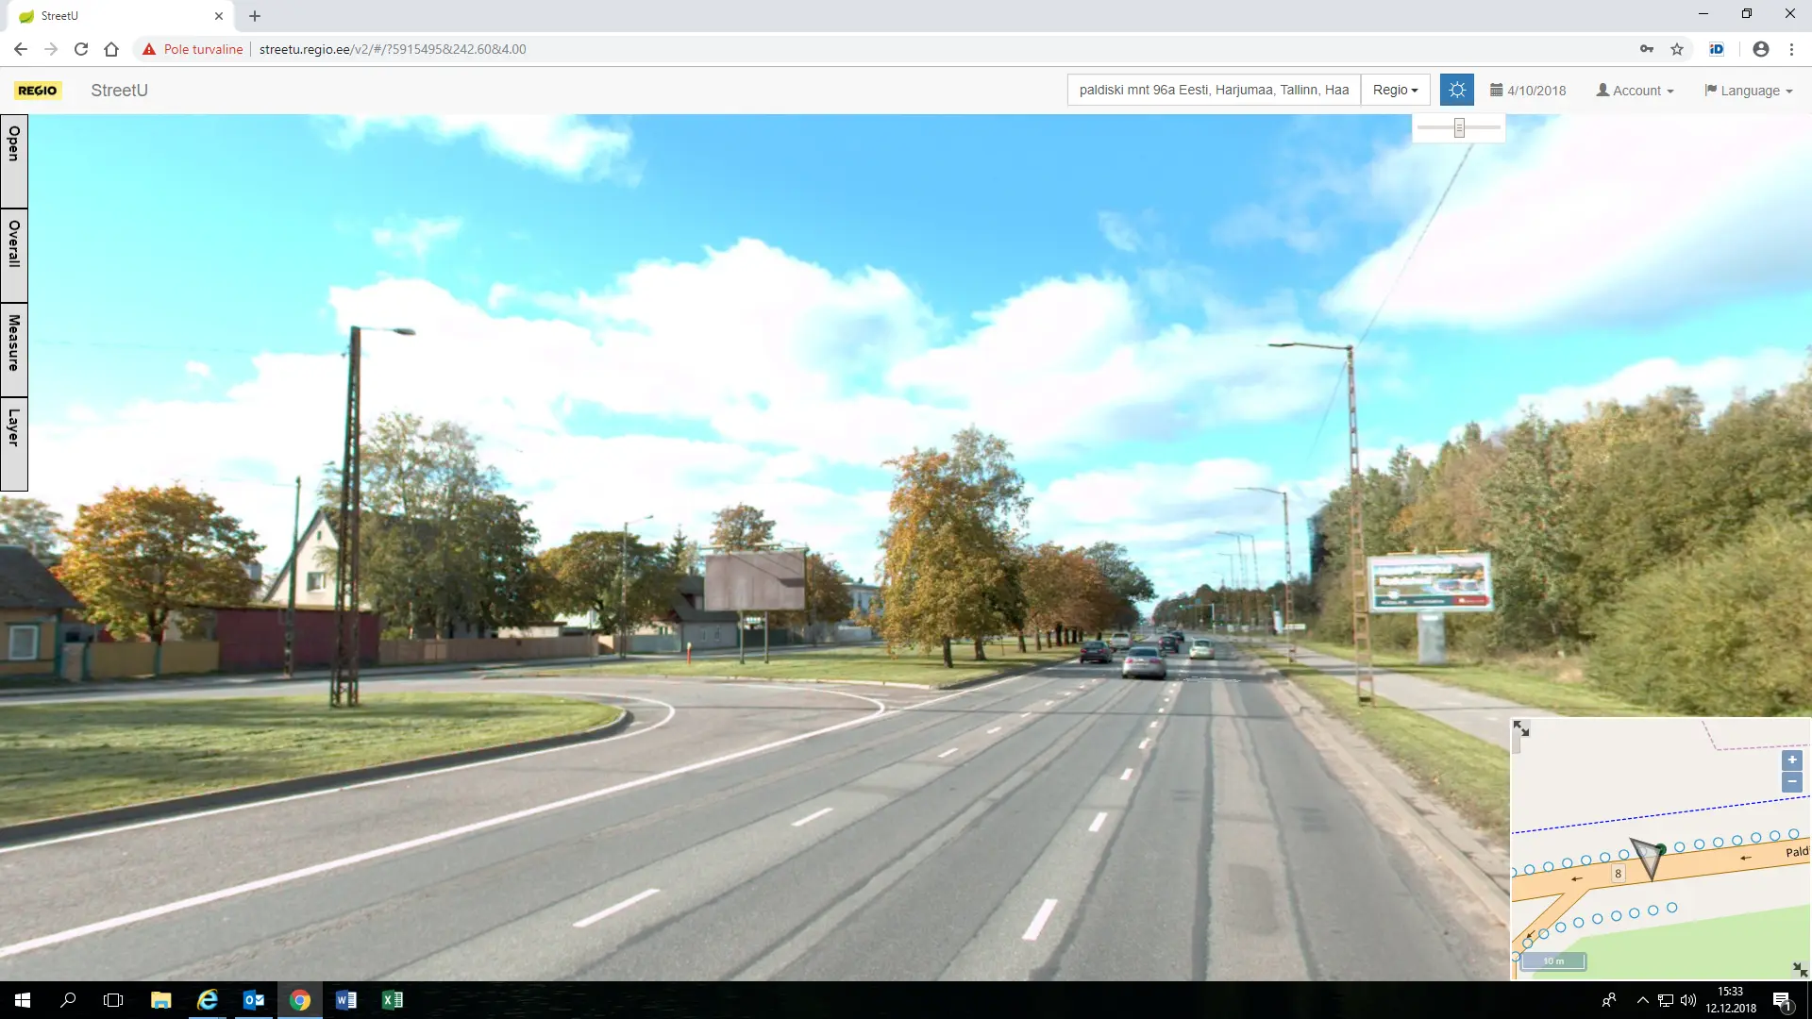The width and height of the screenshot is (1812, 1019).
Task: Open the saved passwords key icon
Action: pos(1647,49)
